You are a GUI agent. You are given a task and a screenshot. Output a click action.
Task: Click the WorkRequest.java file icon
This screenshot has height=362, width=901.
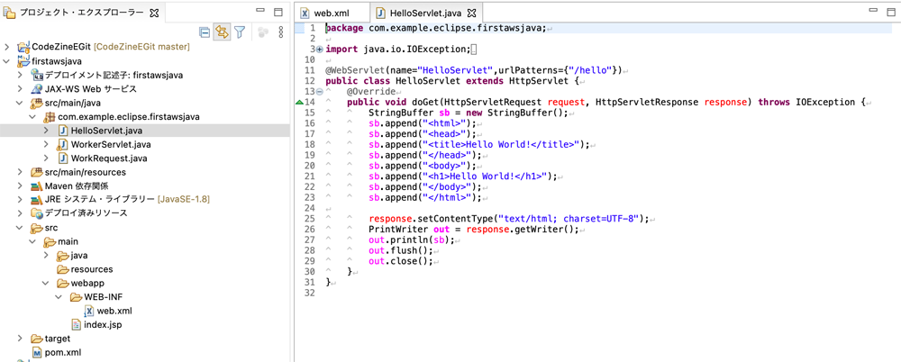coord(63,158)
